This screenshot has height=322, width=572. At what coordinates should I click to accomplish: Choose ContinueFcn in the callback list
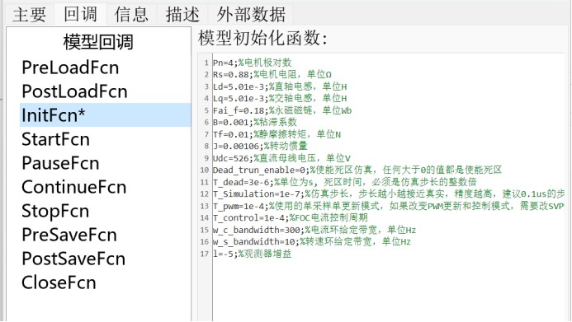(74, 187)
